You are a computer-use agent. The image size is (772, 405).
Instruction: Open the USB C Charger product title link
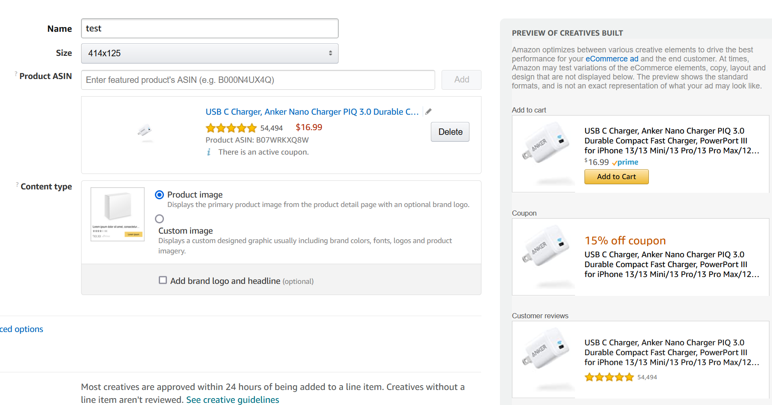coord(312,112)
